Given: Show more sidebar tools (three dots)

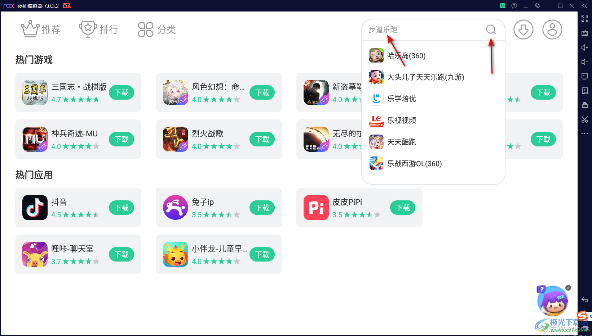Looking at the screenshot, I should click(585, 134).
